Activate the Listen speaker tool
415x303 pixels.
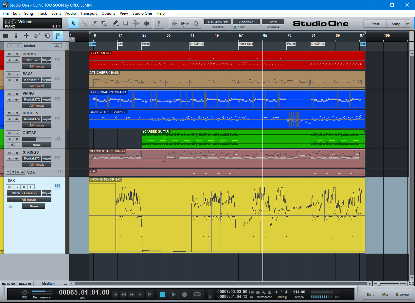[146, 23]
